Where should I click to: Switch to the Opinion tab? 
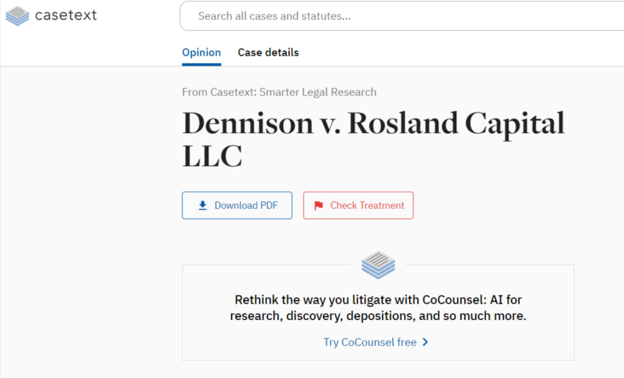pos(201,52)
